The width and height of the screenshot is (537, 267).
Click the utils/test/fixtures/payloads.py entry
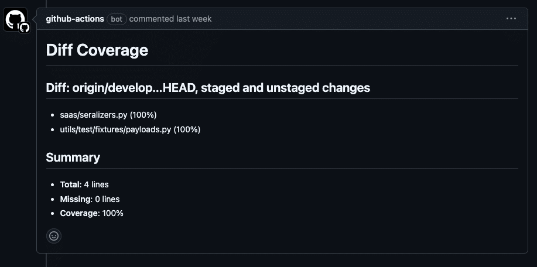(130, 129)
